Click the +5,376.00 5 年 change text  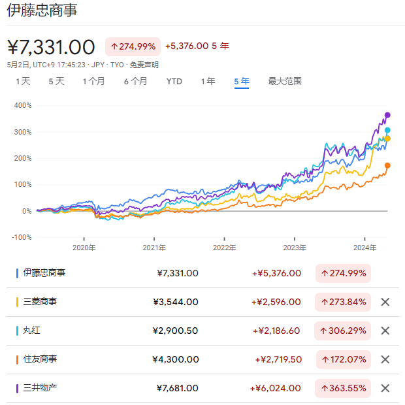[x=197, y=46]
